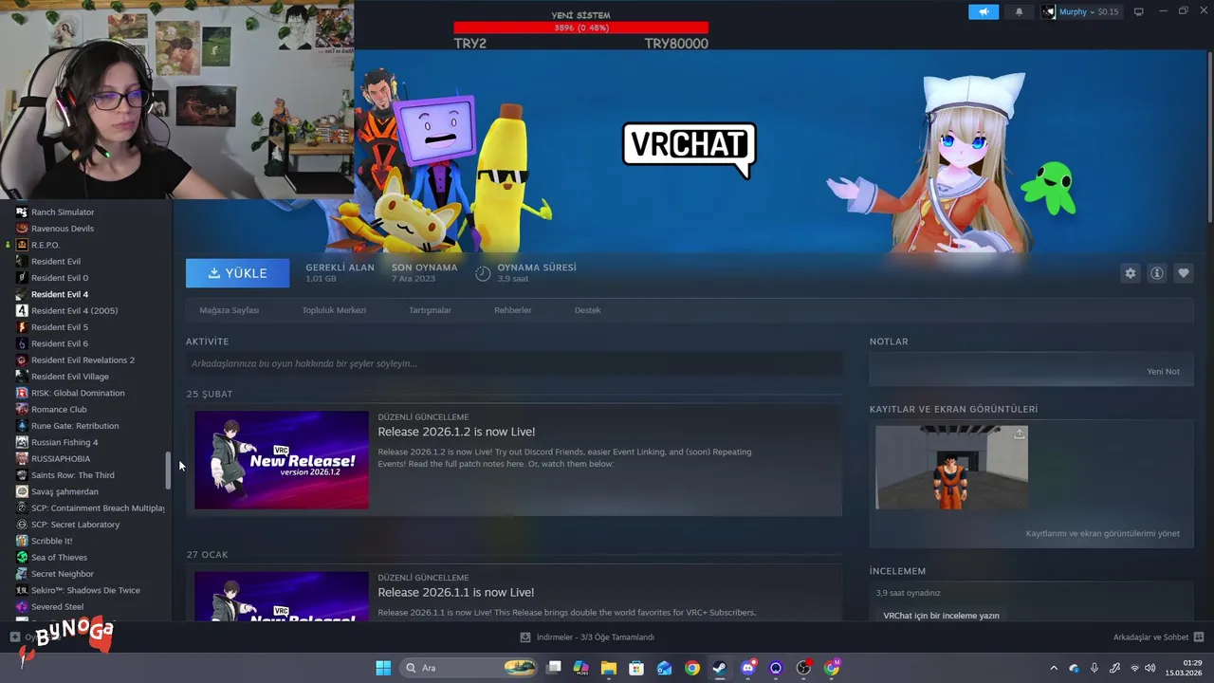Click Savaş şahmerdan game icon
This screenshot has height=683, width=1214.
click(22, 491)
